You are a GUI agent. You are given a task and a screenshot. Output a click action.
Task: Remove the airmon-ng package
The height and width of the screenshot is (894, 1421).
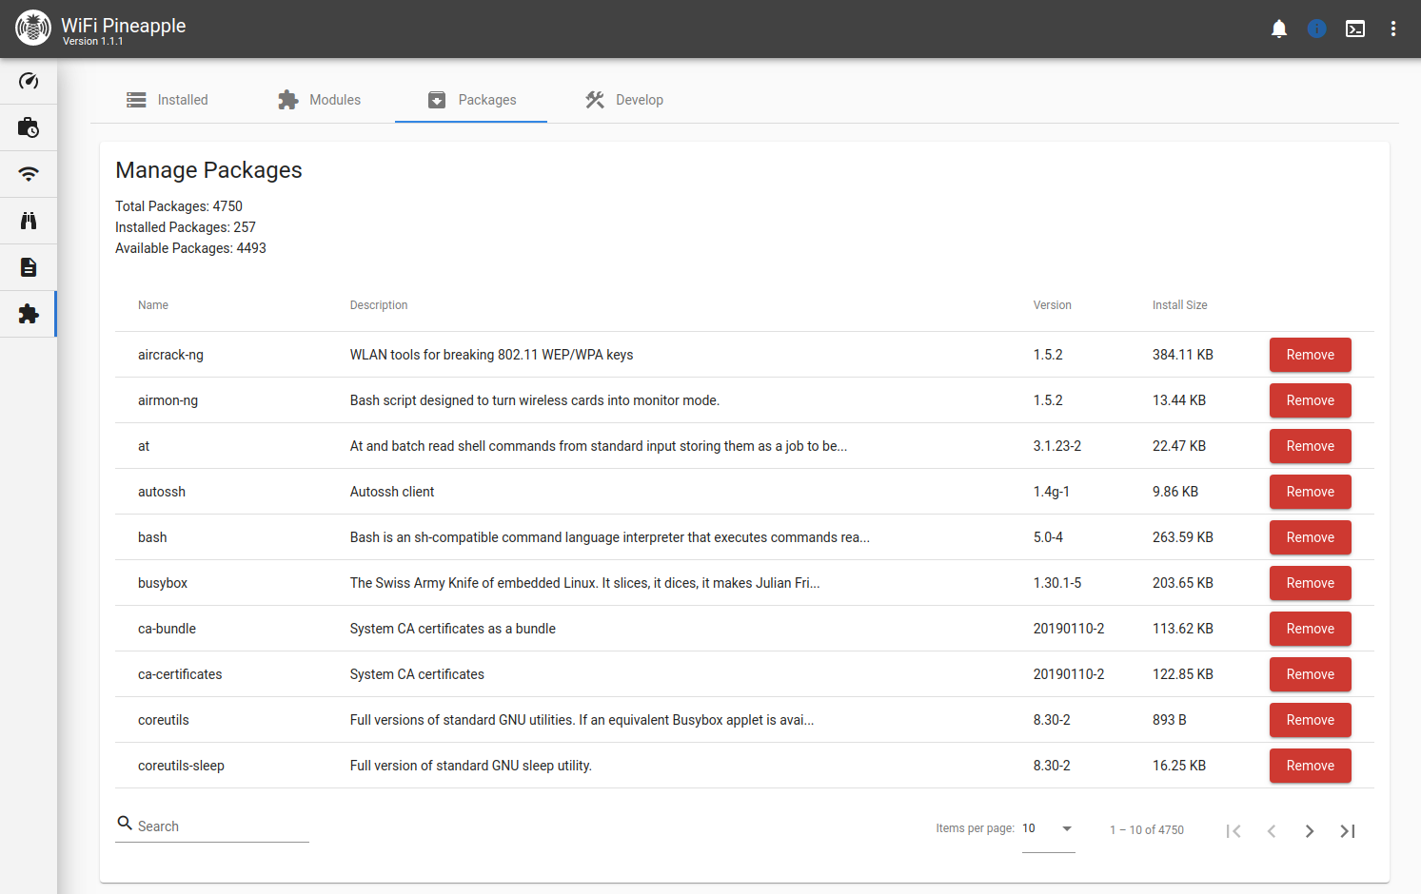(x=1310, y=400)
